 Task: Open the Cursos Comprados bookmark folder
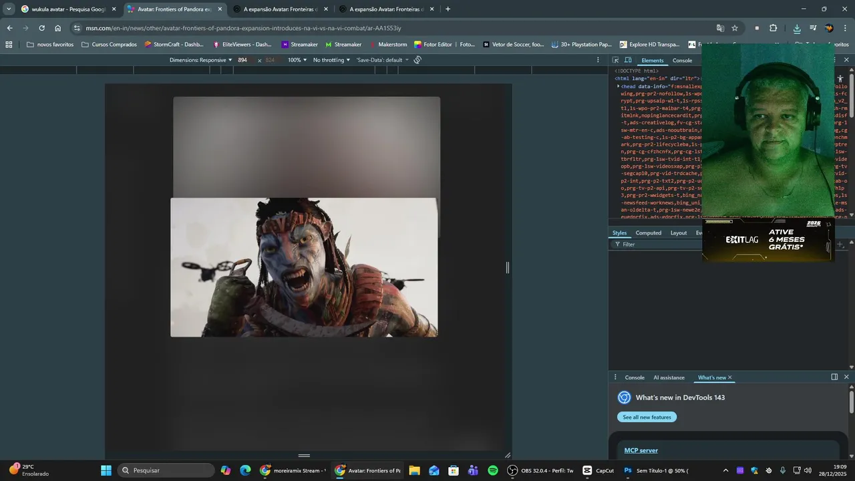pyautogui.click(x=109, y=45)
